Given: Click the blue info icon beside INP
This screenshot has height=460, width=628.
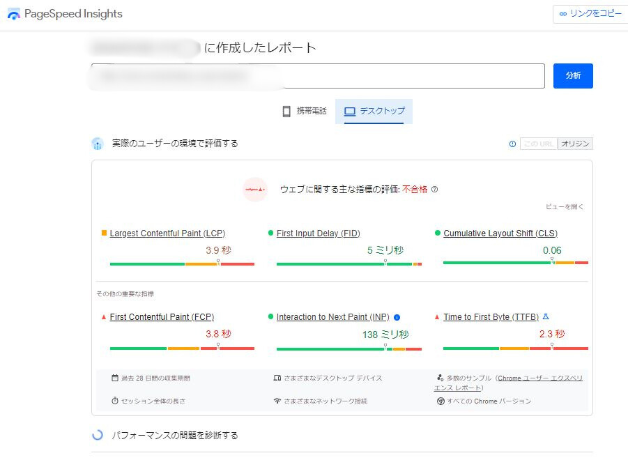Looking at the screenshot, I should click(397, 318).
